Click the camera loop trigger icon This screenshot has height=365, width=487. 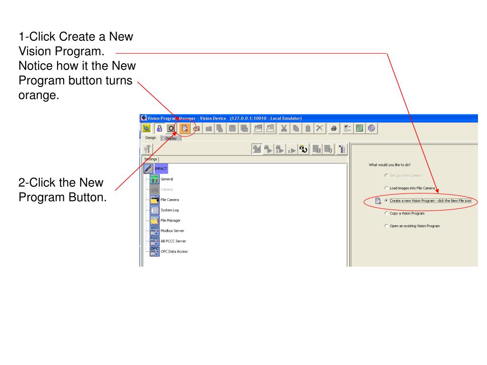tap(303, 149)
